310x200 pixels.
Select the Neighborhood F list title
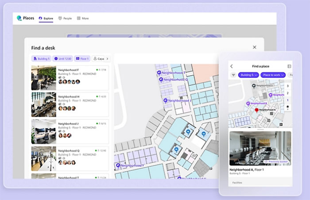(x=68, y=70)
